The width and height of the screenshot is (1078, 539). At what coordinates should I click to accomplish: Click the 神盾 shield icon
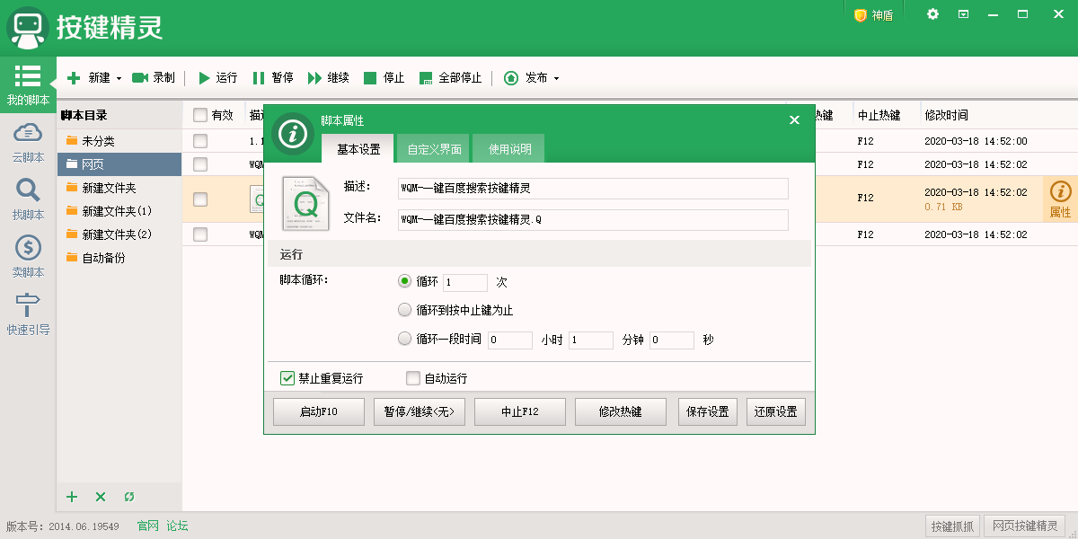click(x=873, y=15)
